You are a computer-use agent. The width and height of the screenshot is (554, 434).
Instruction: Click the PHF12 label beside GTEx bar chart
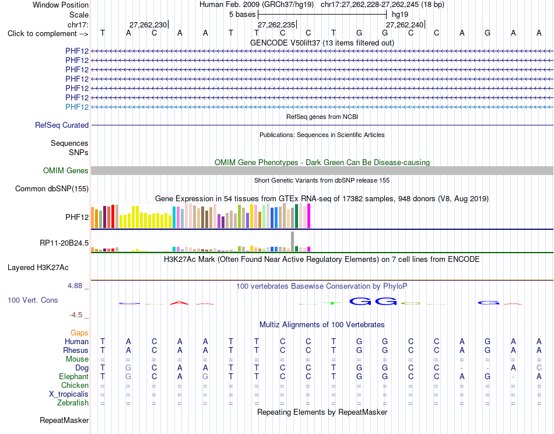click(x=76, y=217)
